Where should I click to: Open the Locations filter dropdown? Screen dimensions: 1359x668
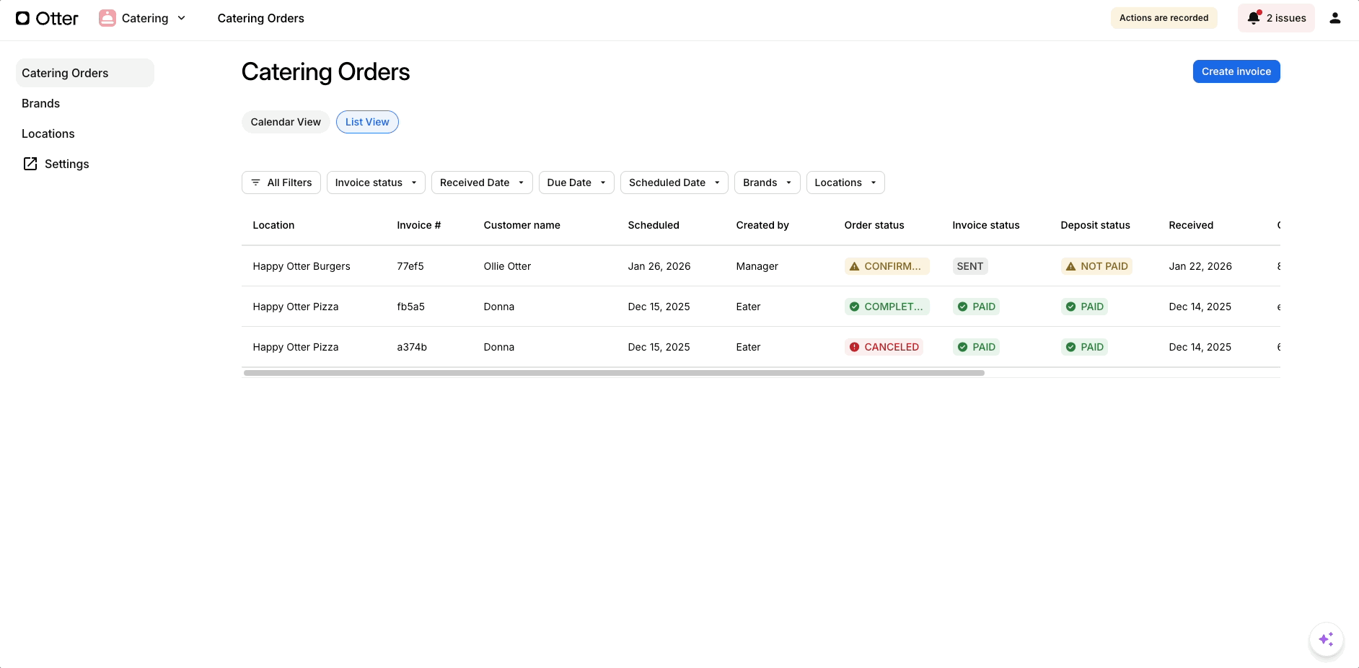click(845, 183)
